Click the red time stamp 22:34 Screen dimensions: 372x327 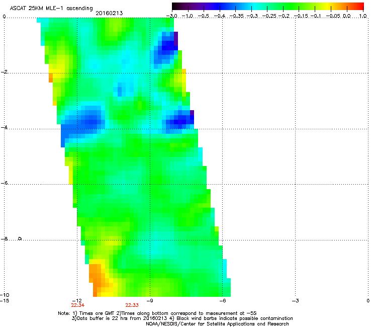coord(77,305)
